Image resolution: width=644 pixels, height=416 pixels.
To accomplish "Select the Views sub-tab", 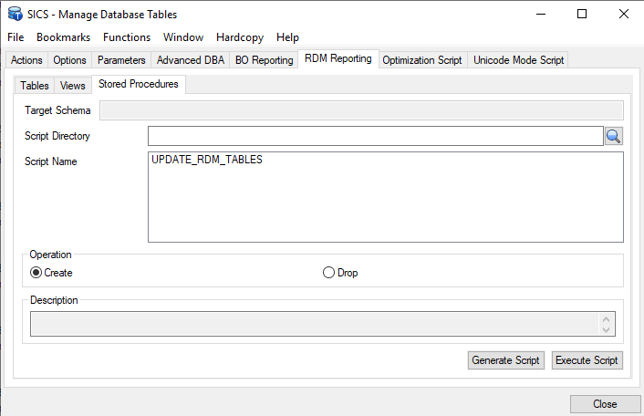I will coord(73,85).
